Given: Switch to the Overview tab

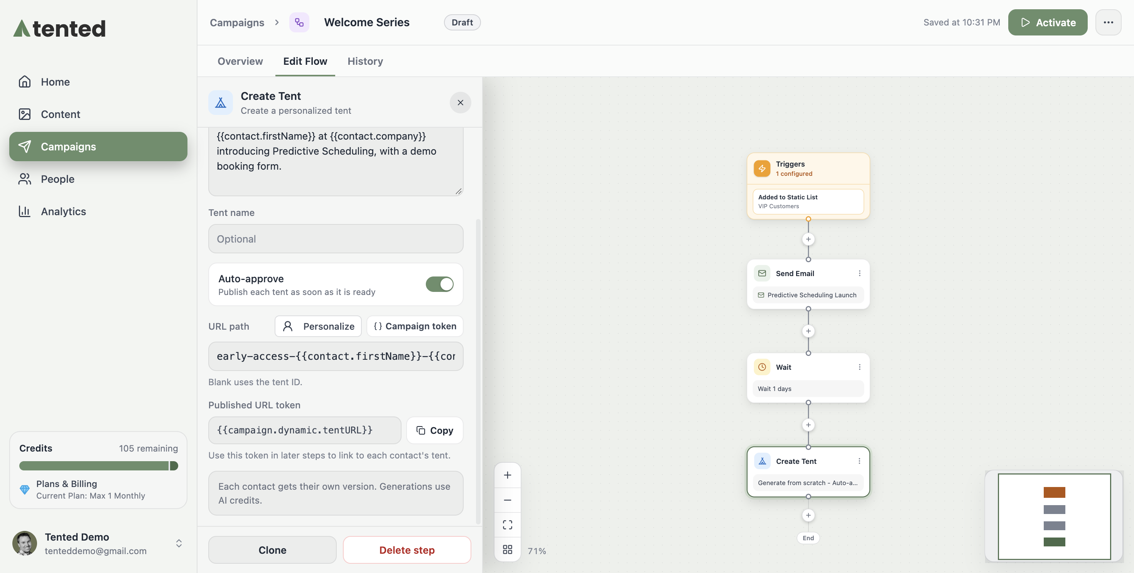Looking at the screenshot, I should [x=240, y=61].
